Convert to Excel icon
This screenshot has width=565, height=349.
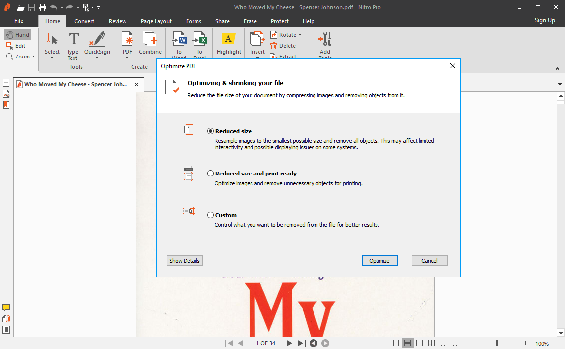(199, 39)
